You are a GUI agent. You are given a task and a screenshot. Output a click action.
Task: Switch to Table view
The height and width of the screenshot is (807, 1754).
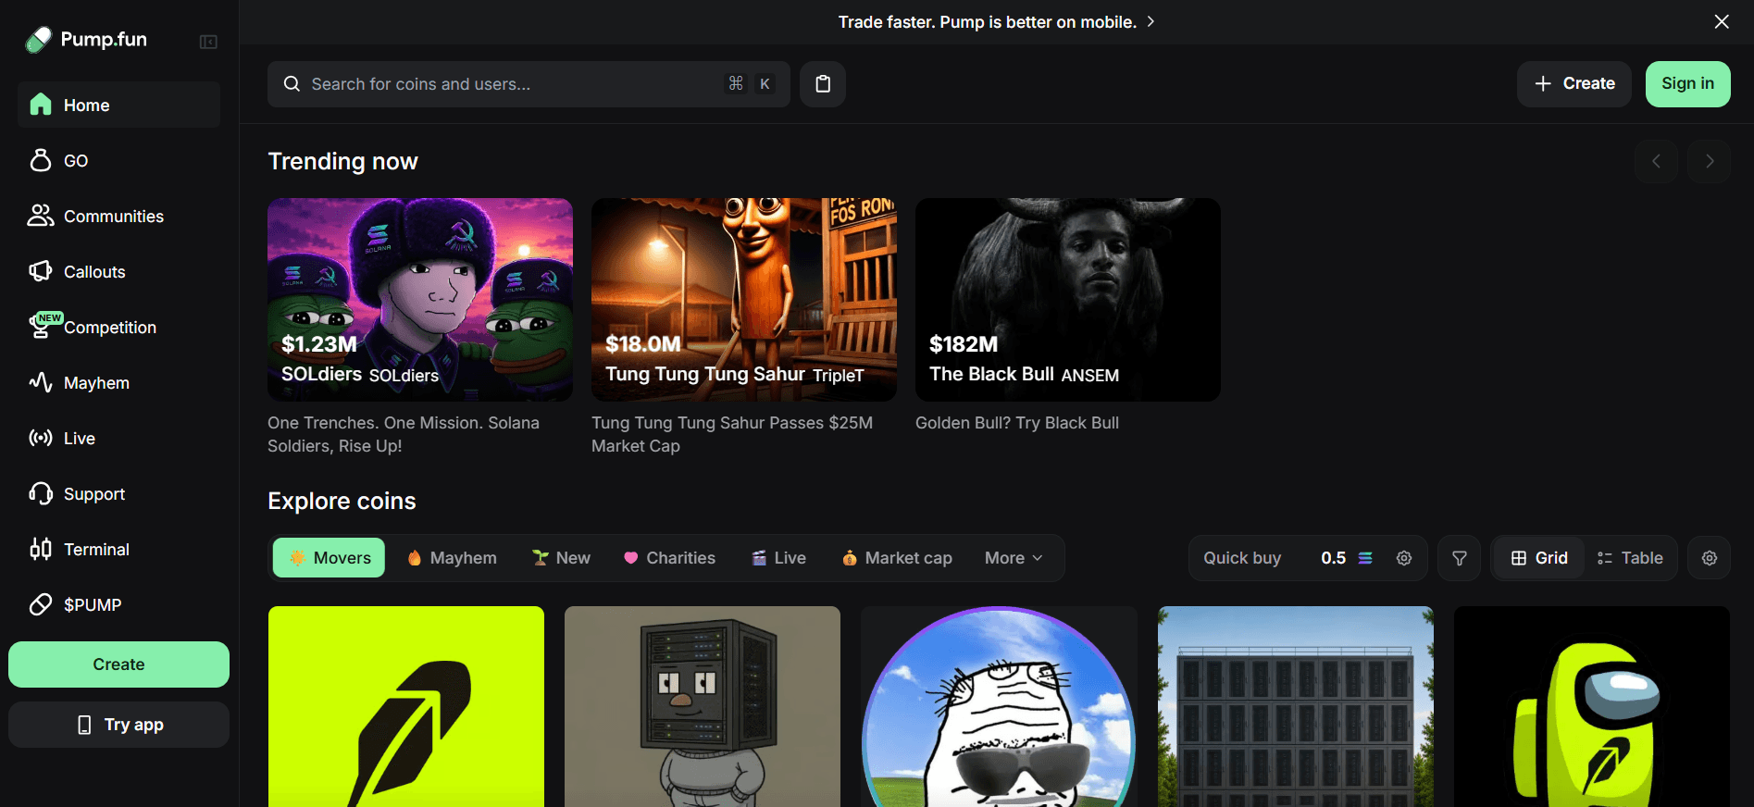[1630, 558]
